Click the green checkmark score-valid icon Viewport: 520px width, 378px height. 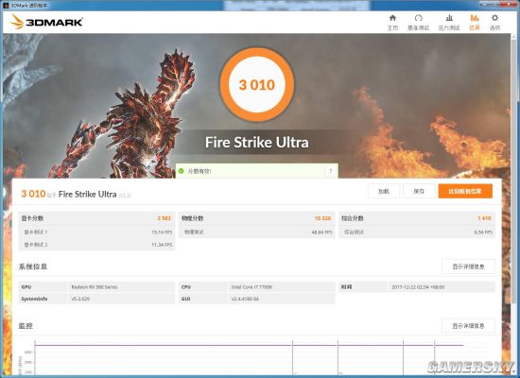[182, 171]
